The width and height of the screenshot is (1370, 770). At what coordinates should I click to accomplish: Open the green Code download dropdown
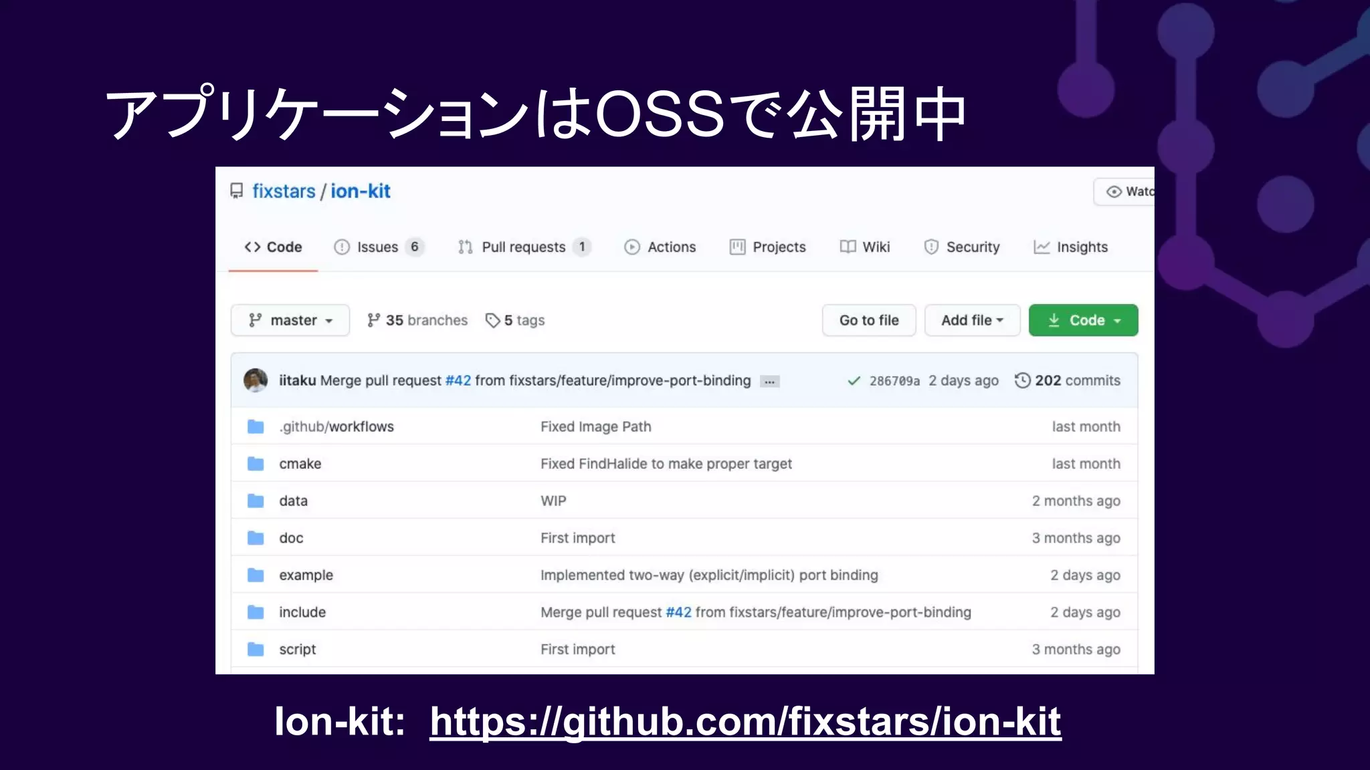click(1084, 320)
